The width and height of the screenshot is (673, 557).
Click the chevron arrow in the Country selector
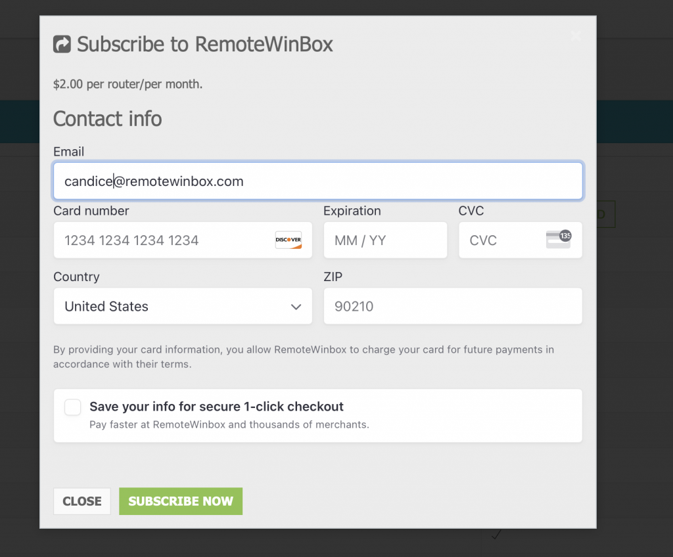click(x=296, y=307)
